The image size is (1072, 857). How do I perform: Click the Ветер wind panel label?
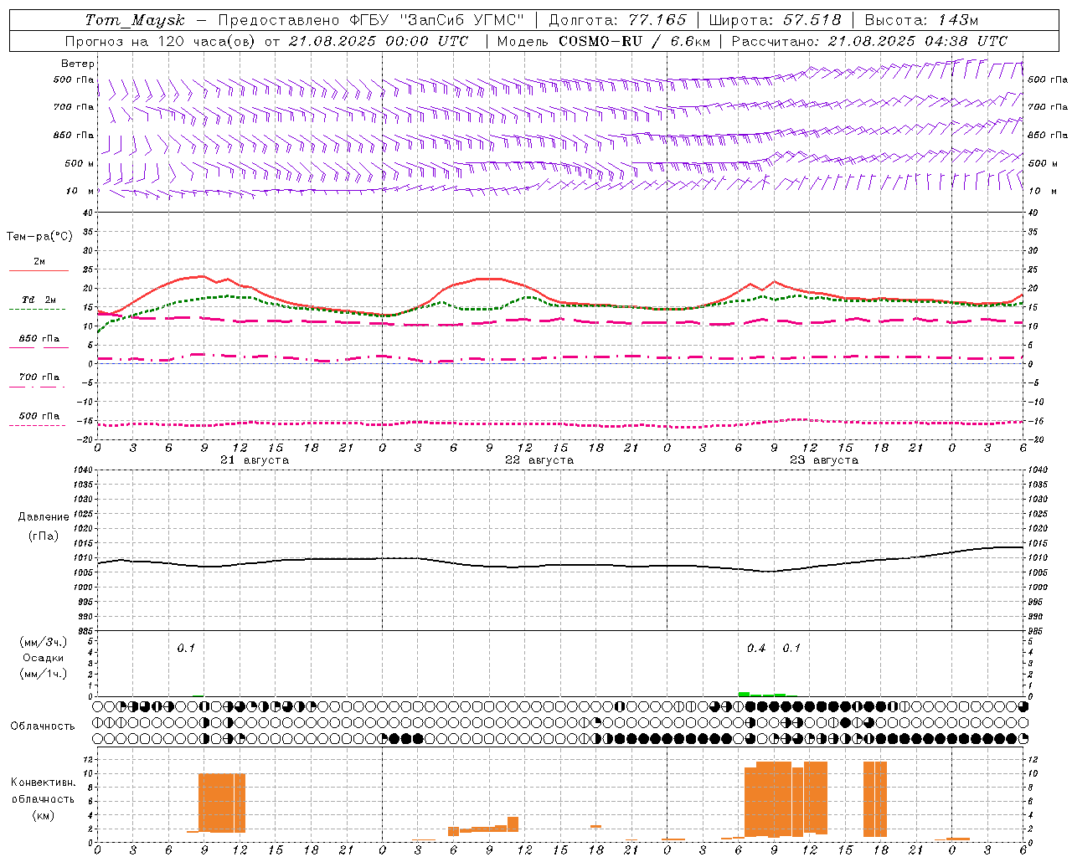pos(78,64)
